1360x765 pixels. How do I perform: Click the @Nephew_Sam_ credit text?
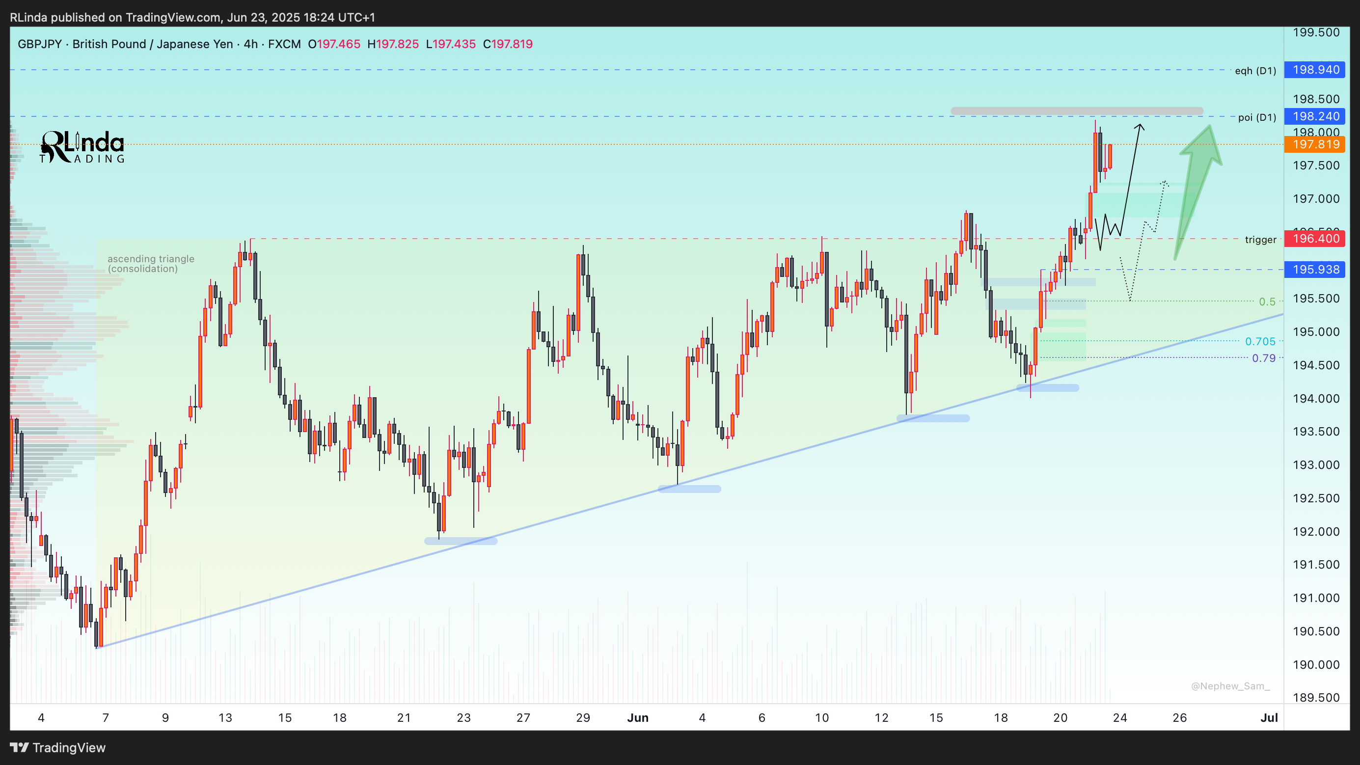[1230, 686]
